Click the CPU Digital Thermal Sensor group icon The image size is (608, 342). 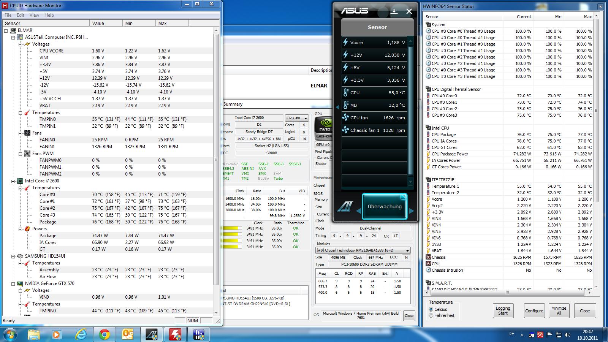tap(428, 89)
